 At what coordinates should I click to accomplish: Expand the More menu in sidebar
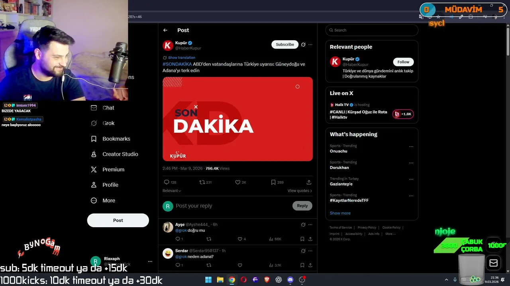pyautogui.click(x=103, y=201)
